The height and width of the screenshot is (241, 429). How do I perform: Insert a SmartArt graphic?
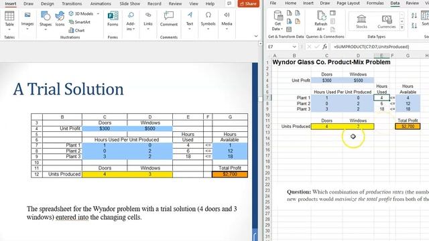(80, 22)
